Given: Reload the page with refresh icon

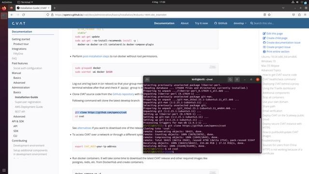Looking at the screenshot, I should [x=24, y=15].
